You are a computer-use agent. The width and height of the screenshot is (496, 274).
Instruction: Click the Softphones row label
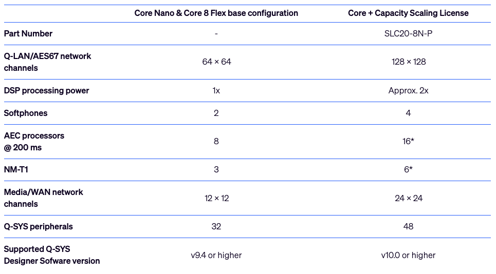coord(26,113)
